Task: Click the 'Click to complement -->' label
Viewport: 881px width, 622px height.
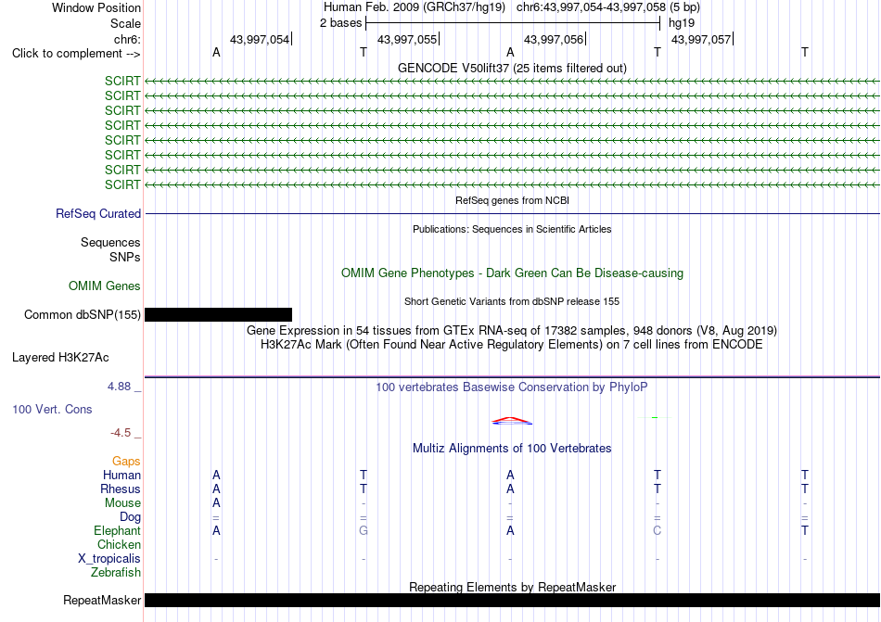Action: click(x=76, y=54)
